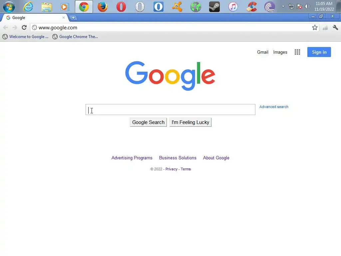Open the clock showing 11:05 AM

[x=324, y=6]
